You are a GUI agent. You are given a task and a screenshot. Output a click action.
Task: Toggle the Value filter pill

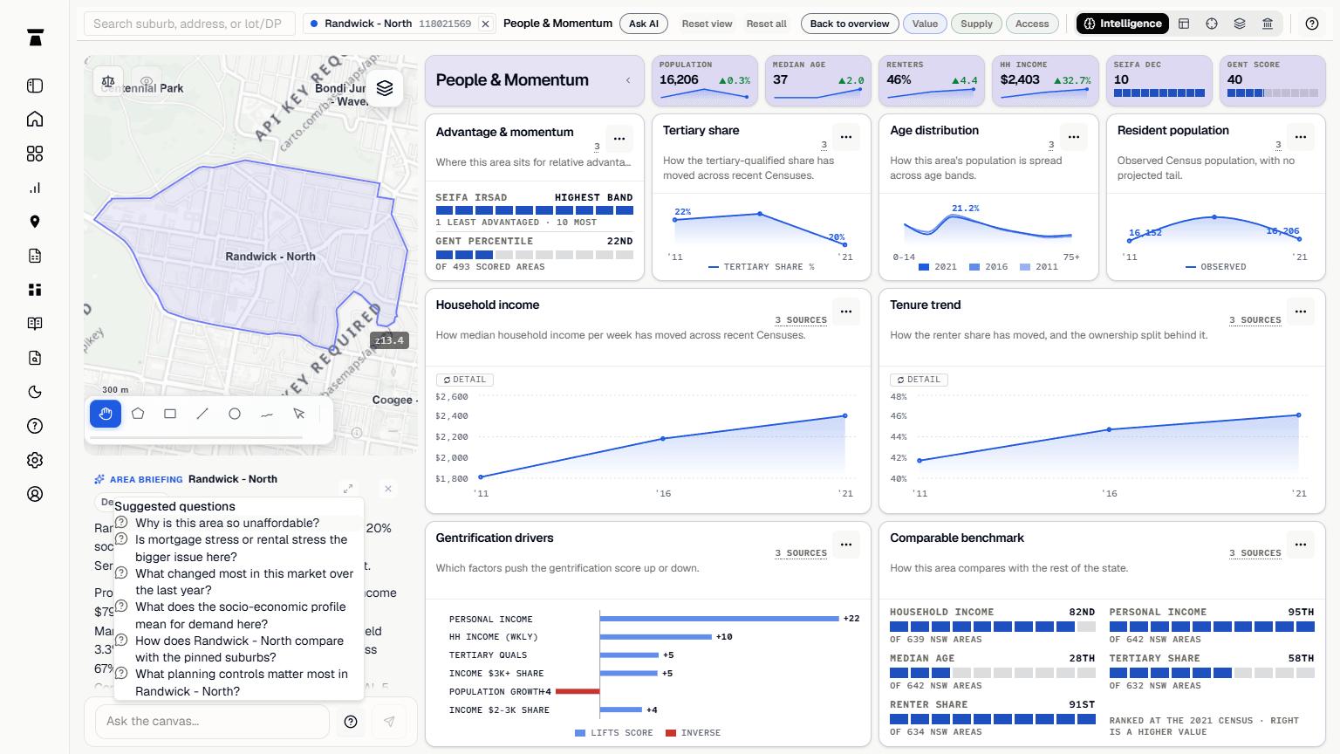click(925, 24)
